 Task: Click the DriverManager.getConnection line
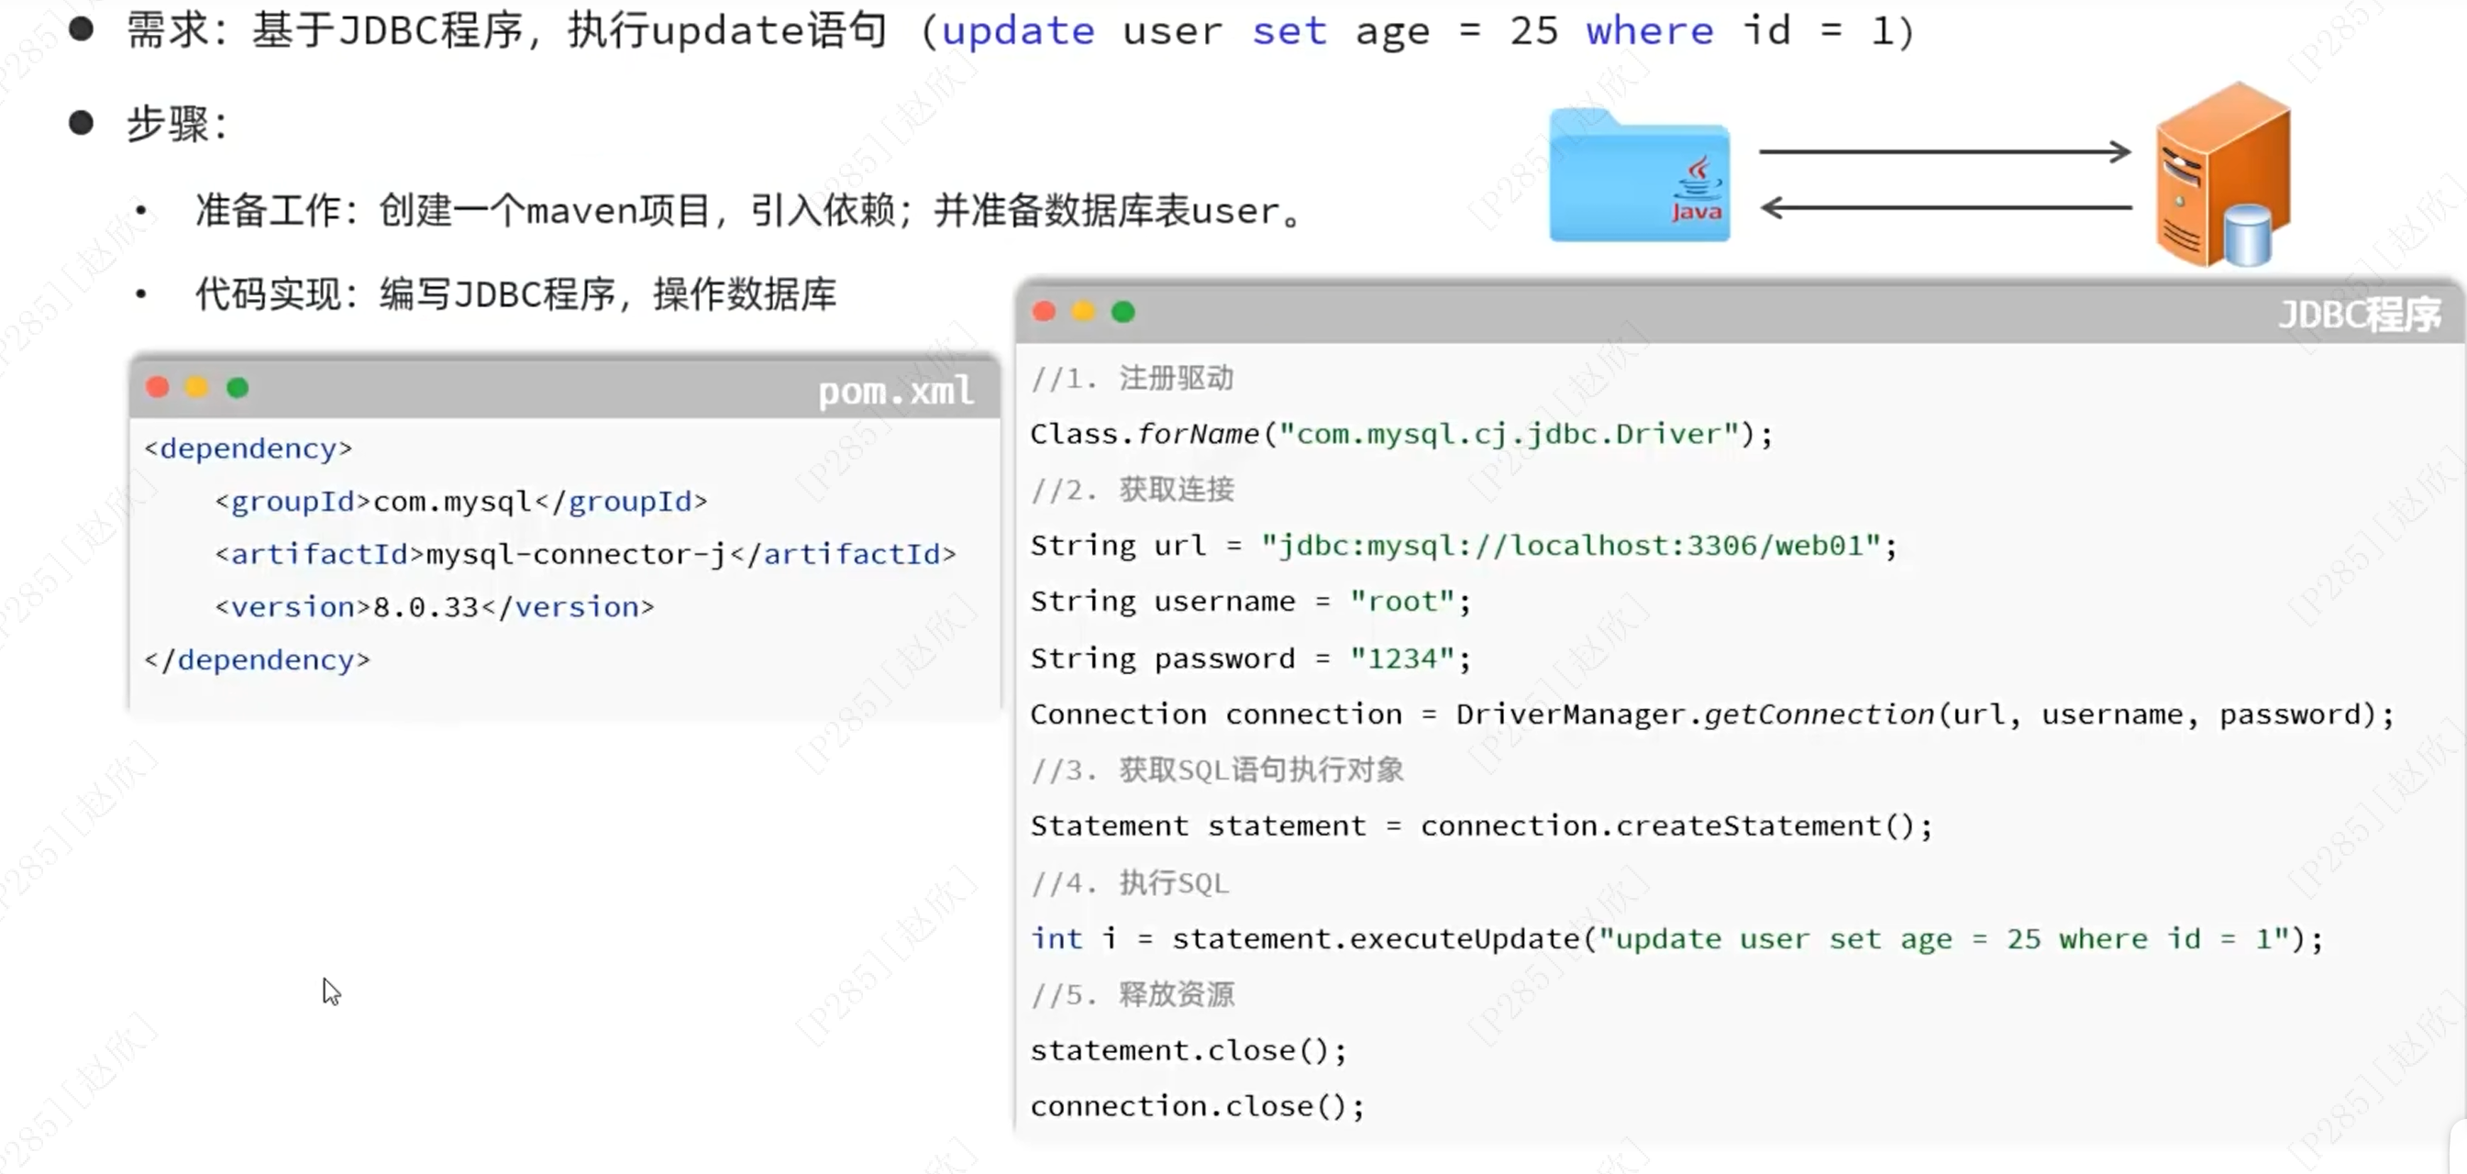(1710, 714)
